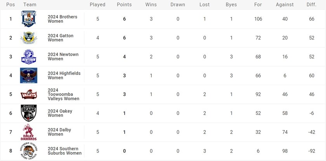Image resolution: width=326 pixels, height=161 pixels.
Task: Select the Newtown Women club logo
Action: click(x=28, y=57)
